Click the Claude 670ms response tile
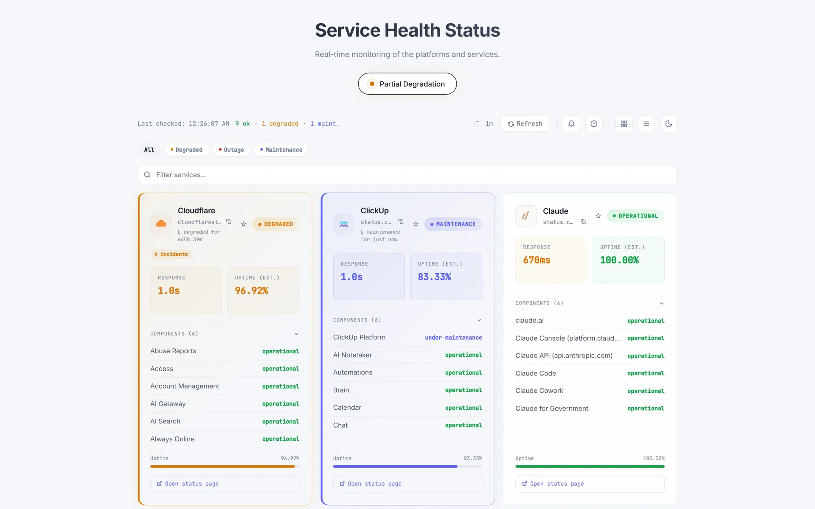815x509 pixels. point(551,260)
